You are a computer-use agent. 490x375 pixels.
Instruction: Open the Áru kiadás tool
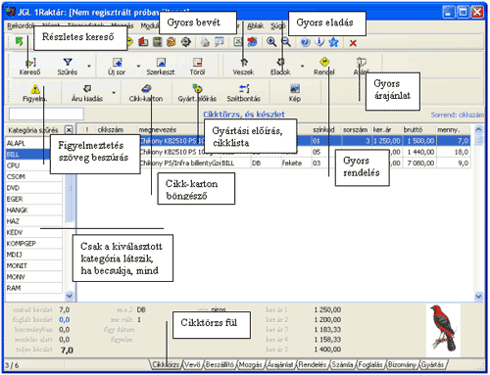tap(87, 93)
